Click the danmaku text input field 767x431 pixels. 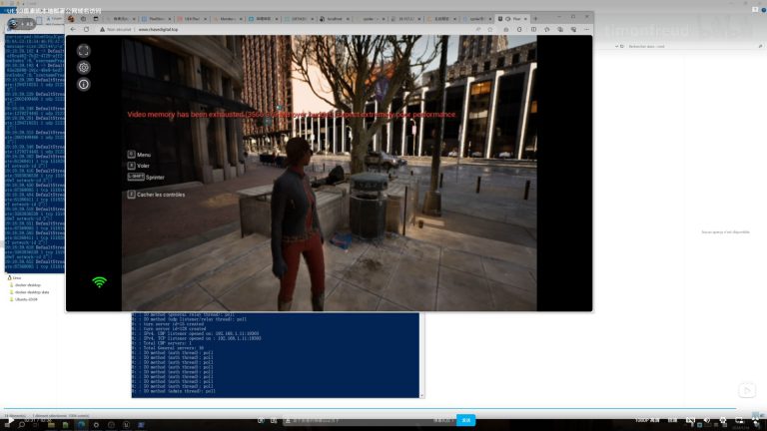[x=358, y=420]
